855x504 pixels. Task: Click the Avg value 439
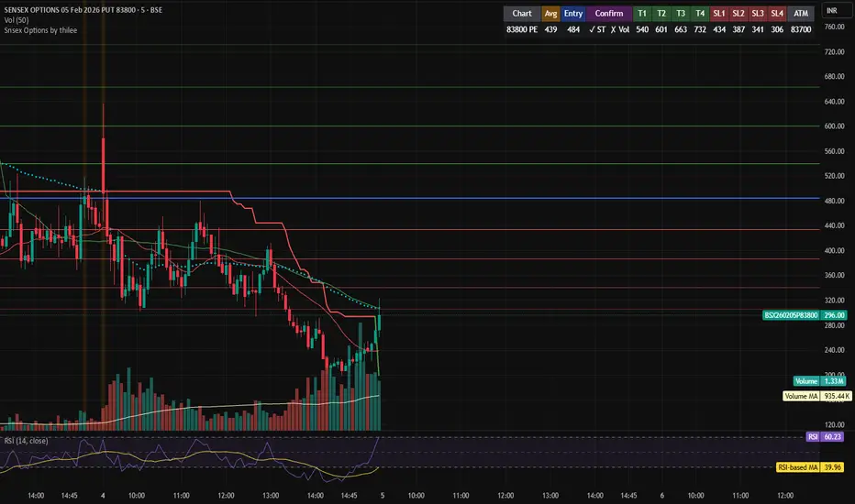tap(550, 29)
